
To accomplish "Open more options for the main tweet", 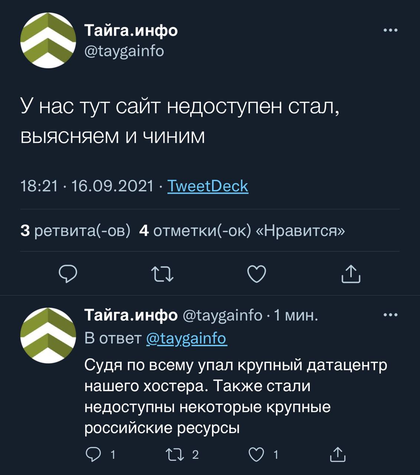I will pyautogui.click(x=390, y=30).
